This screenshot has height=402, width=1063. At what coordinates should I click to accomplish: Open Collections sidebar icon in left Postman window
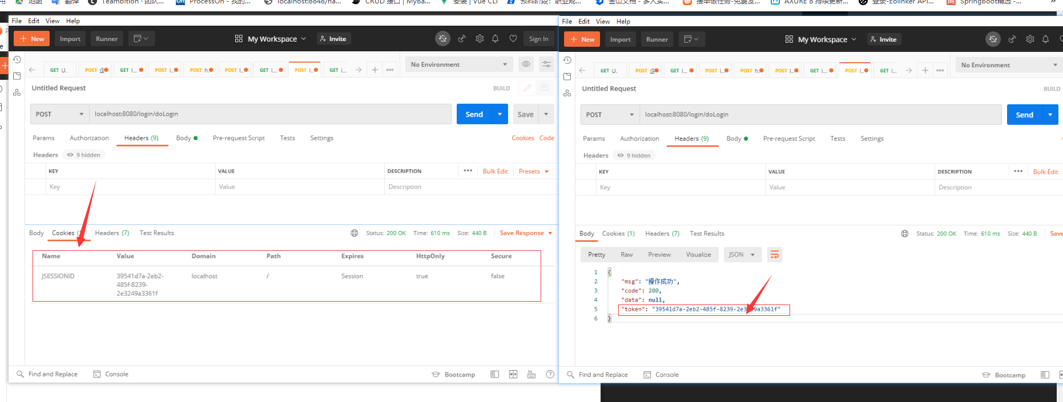tap(17, 76)
